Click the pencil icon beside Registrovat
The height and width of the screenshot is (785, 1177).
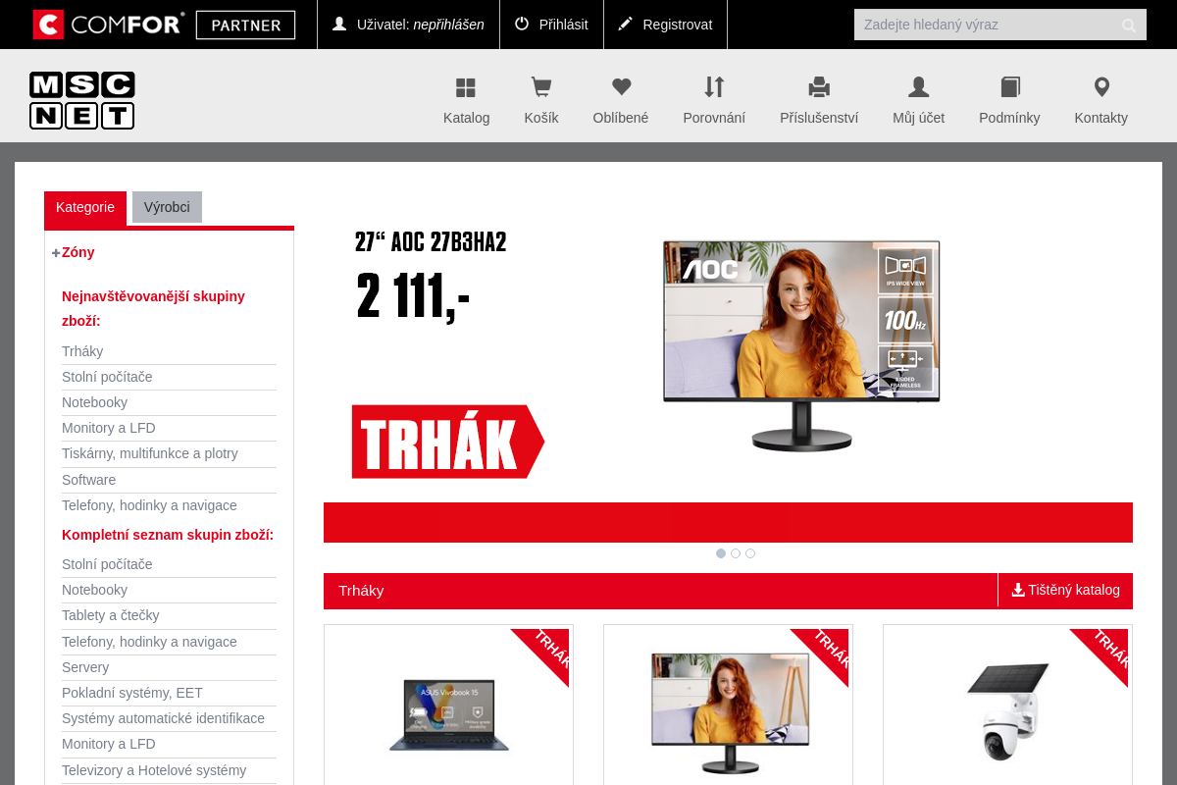coord(626,24)
